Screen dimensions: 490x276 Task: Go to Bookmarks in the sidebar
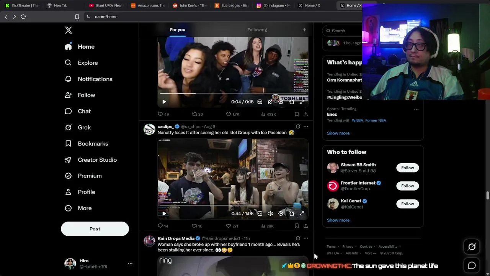pos(86,143)
